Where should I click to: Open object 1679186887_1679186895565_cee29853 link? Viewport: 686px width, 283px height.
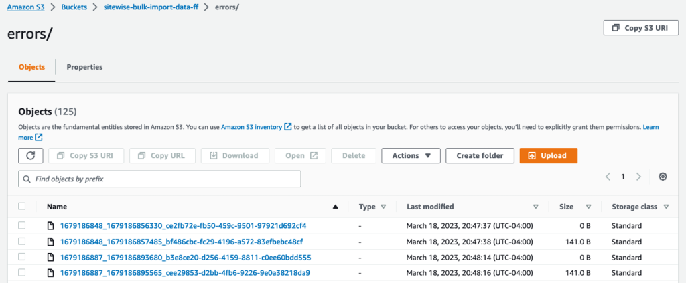[185, 273]
